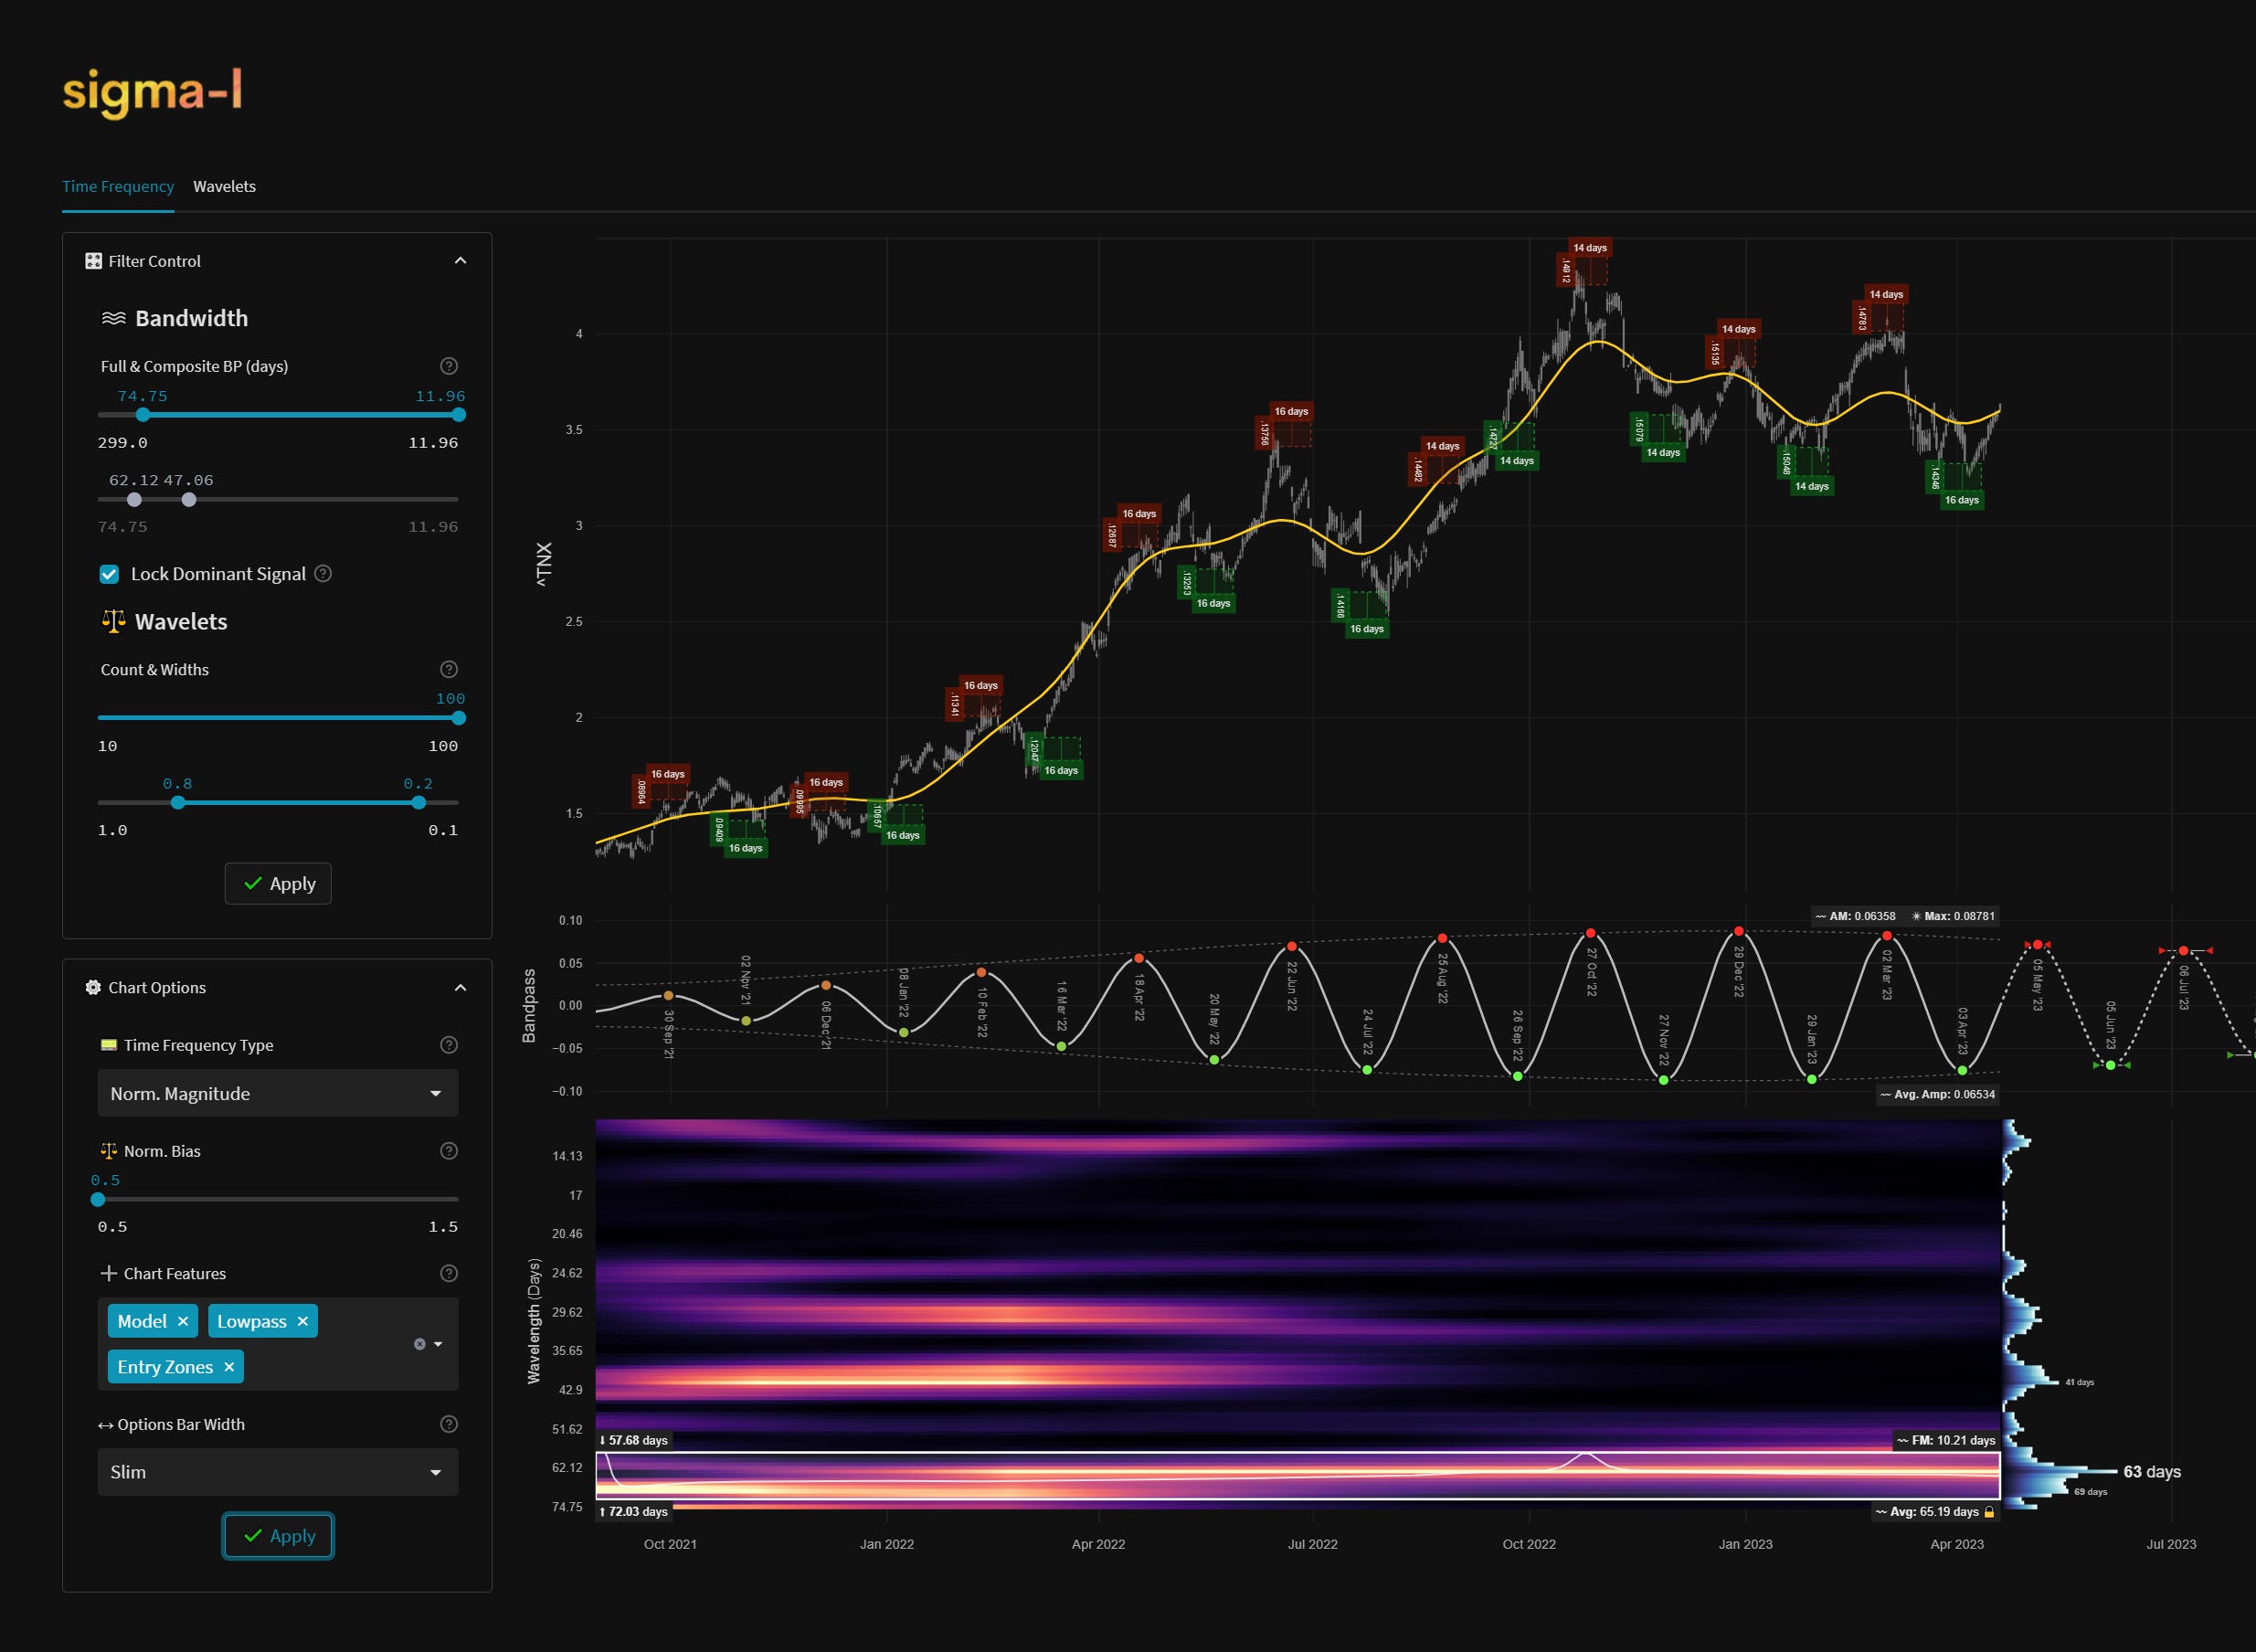2256x1652 pixels.
Task: Apply the Chart Options settings
Action: click(278, 1536)
